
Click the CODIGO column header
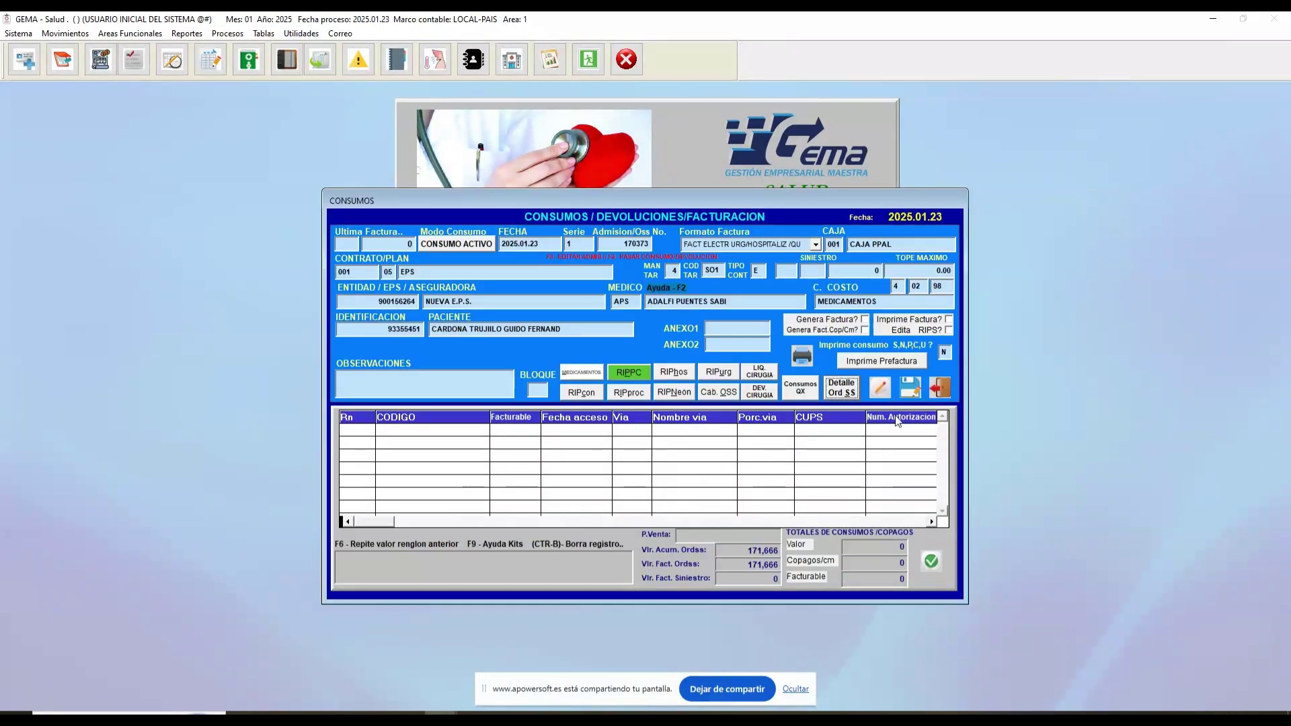[432, 417]
